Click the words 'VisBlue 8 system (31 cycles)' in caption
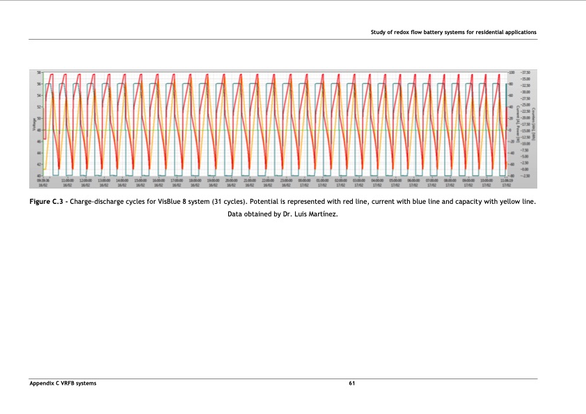 [203, 202]
